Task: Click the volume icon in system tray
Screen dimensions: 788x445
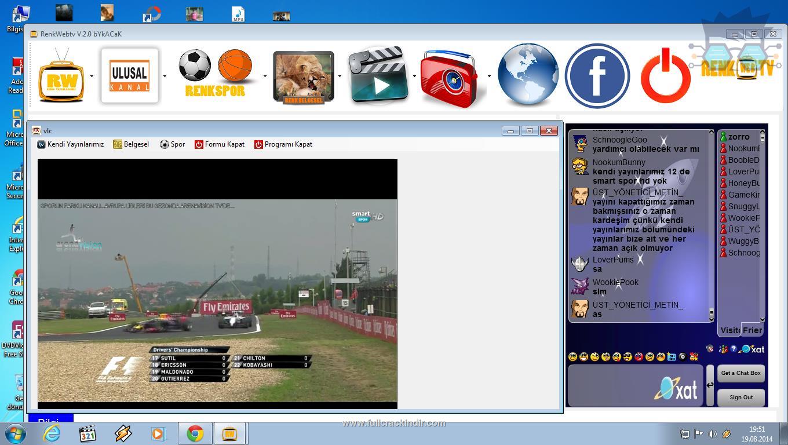Action: [x=712, y=433]
